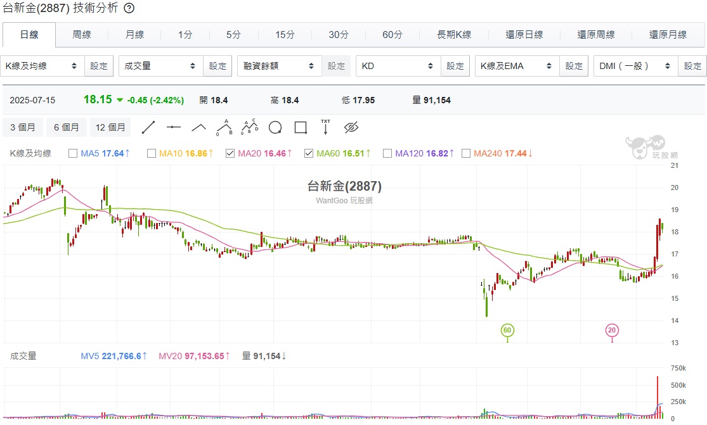Image resolution: width=707 pixels, height=425 pixels.
Task: Show the 6 個月 range
Action: point(67,127)
